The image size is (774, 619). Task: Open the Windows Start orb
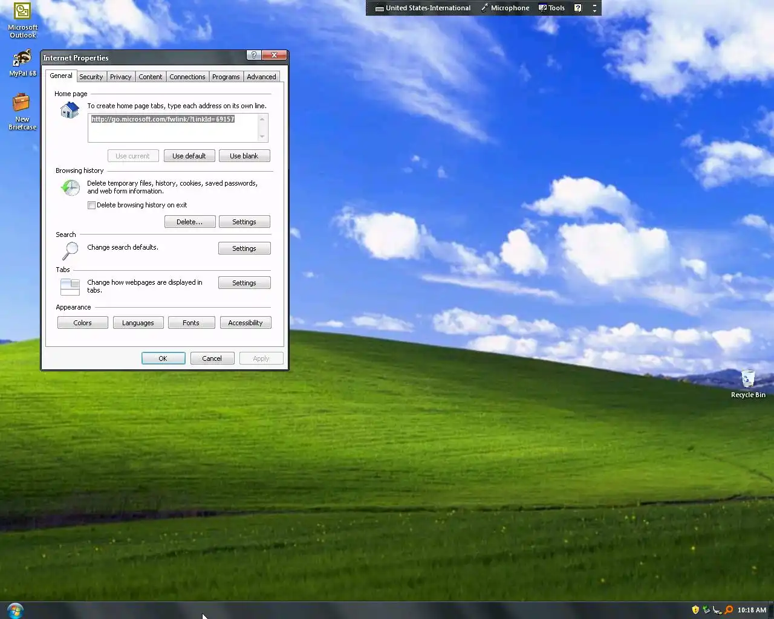(x=15, y=610)
